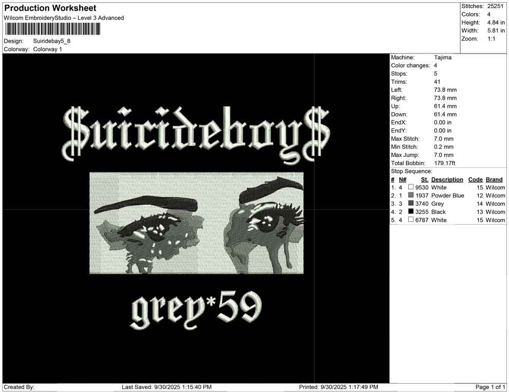Click the Trims value "41"
The height and width of the screenshot is (392, 509).
437,81
